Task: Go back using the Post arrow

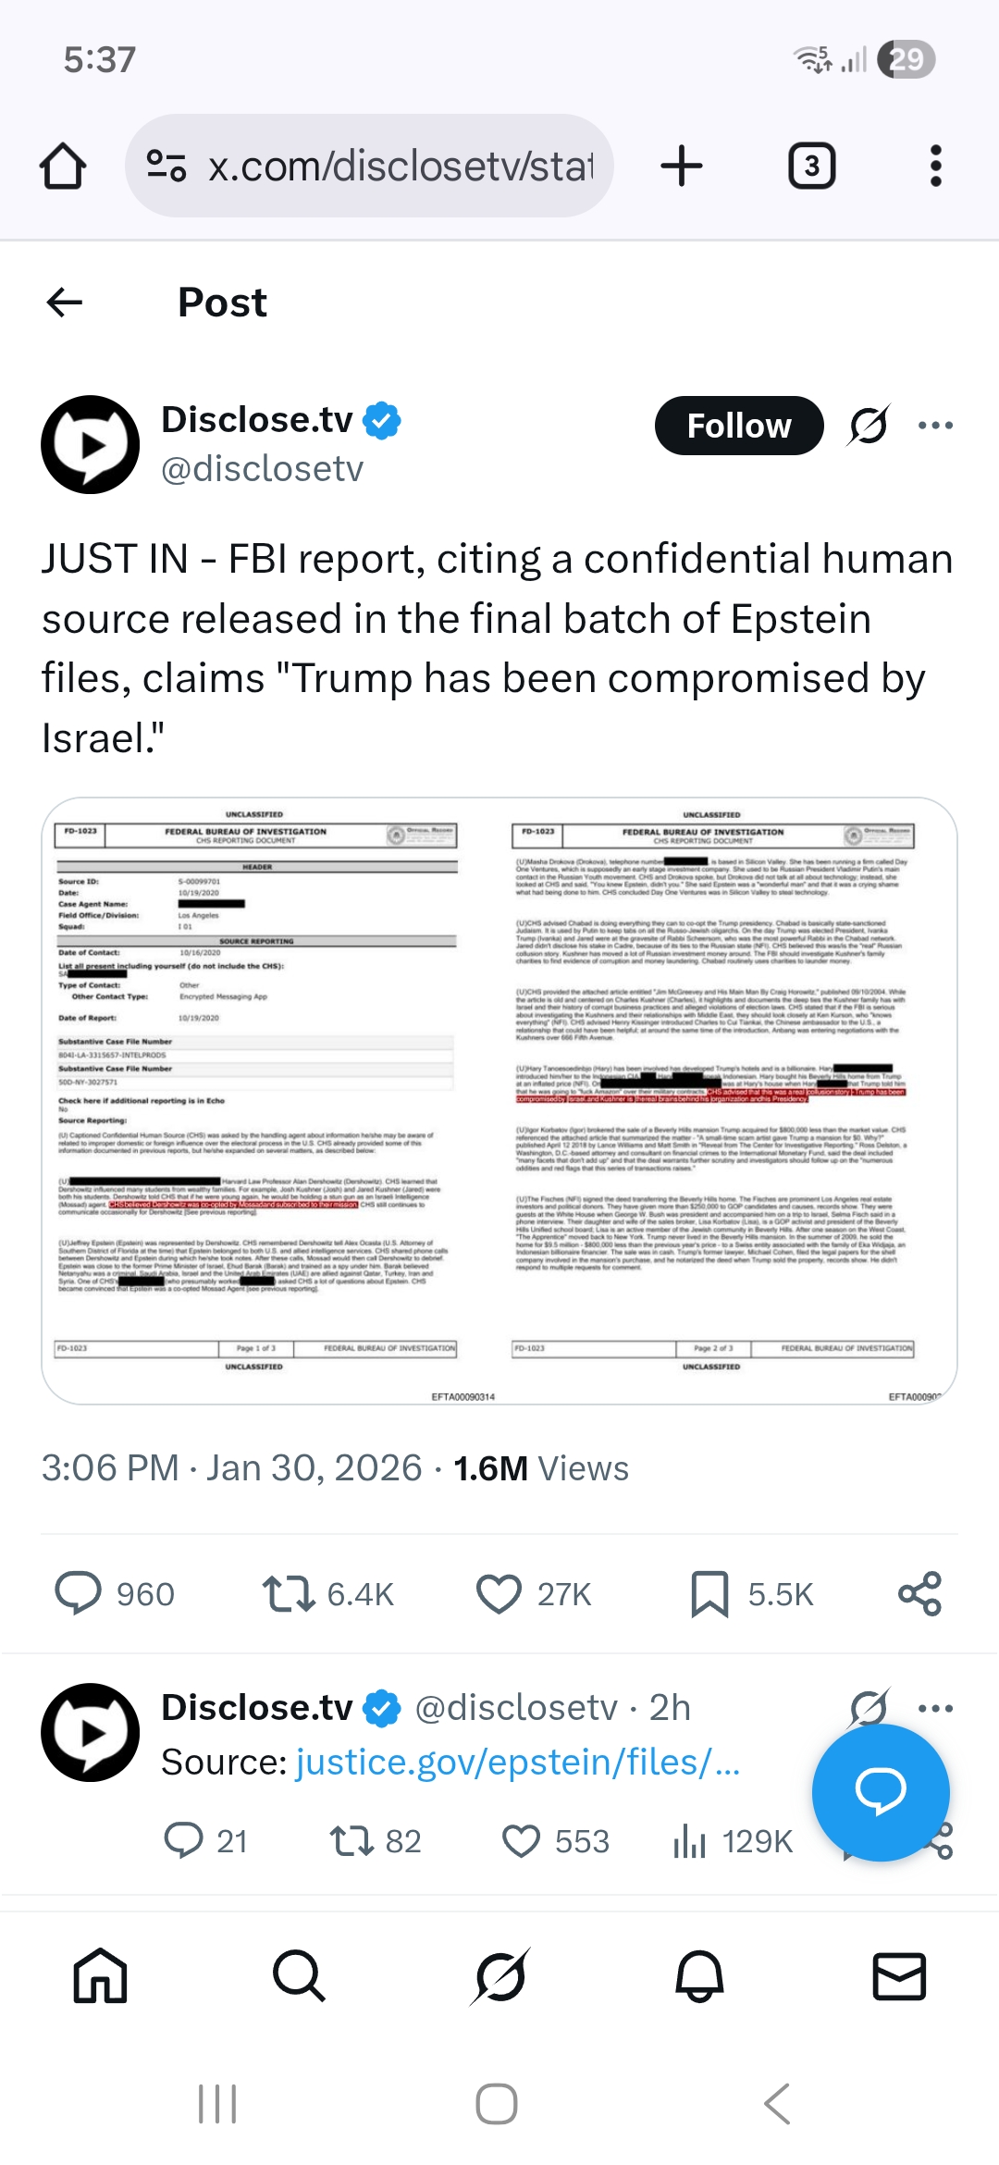Action: [65, 302]
